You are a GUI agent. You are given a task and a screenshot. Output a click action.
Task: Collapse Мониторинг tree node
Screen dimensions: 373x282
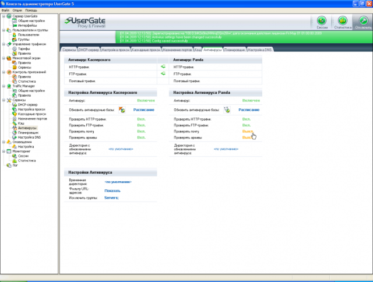[x=3, y=151]
